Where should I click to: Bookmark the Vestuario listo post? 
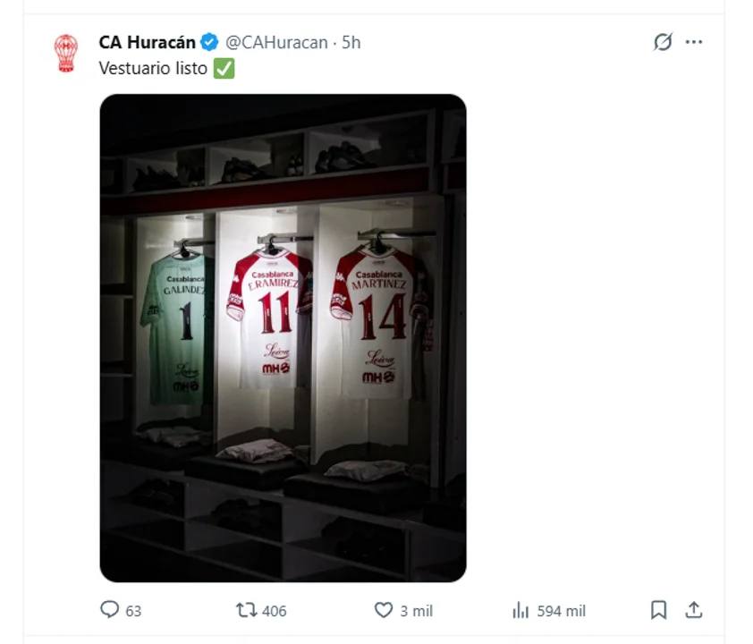[x=658, y=610]
